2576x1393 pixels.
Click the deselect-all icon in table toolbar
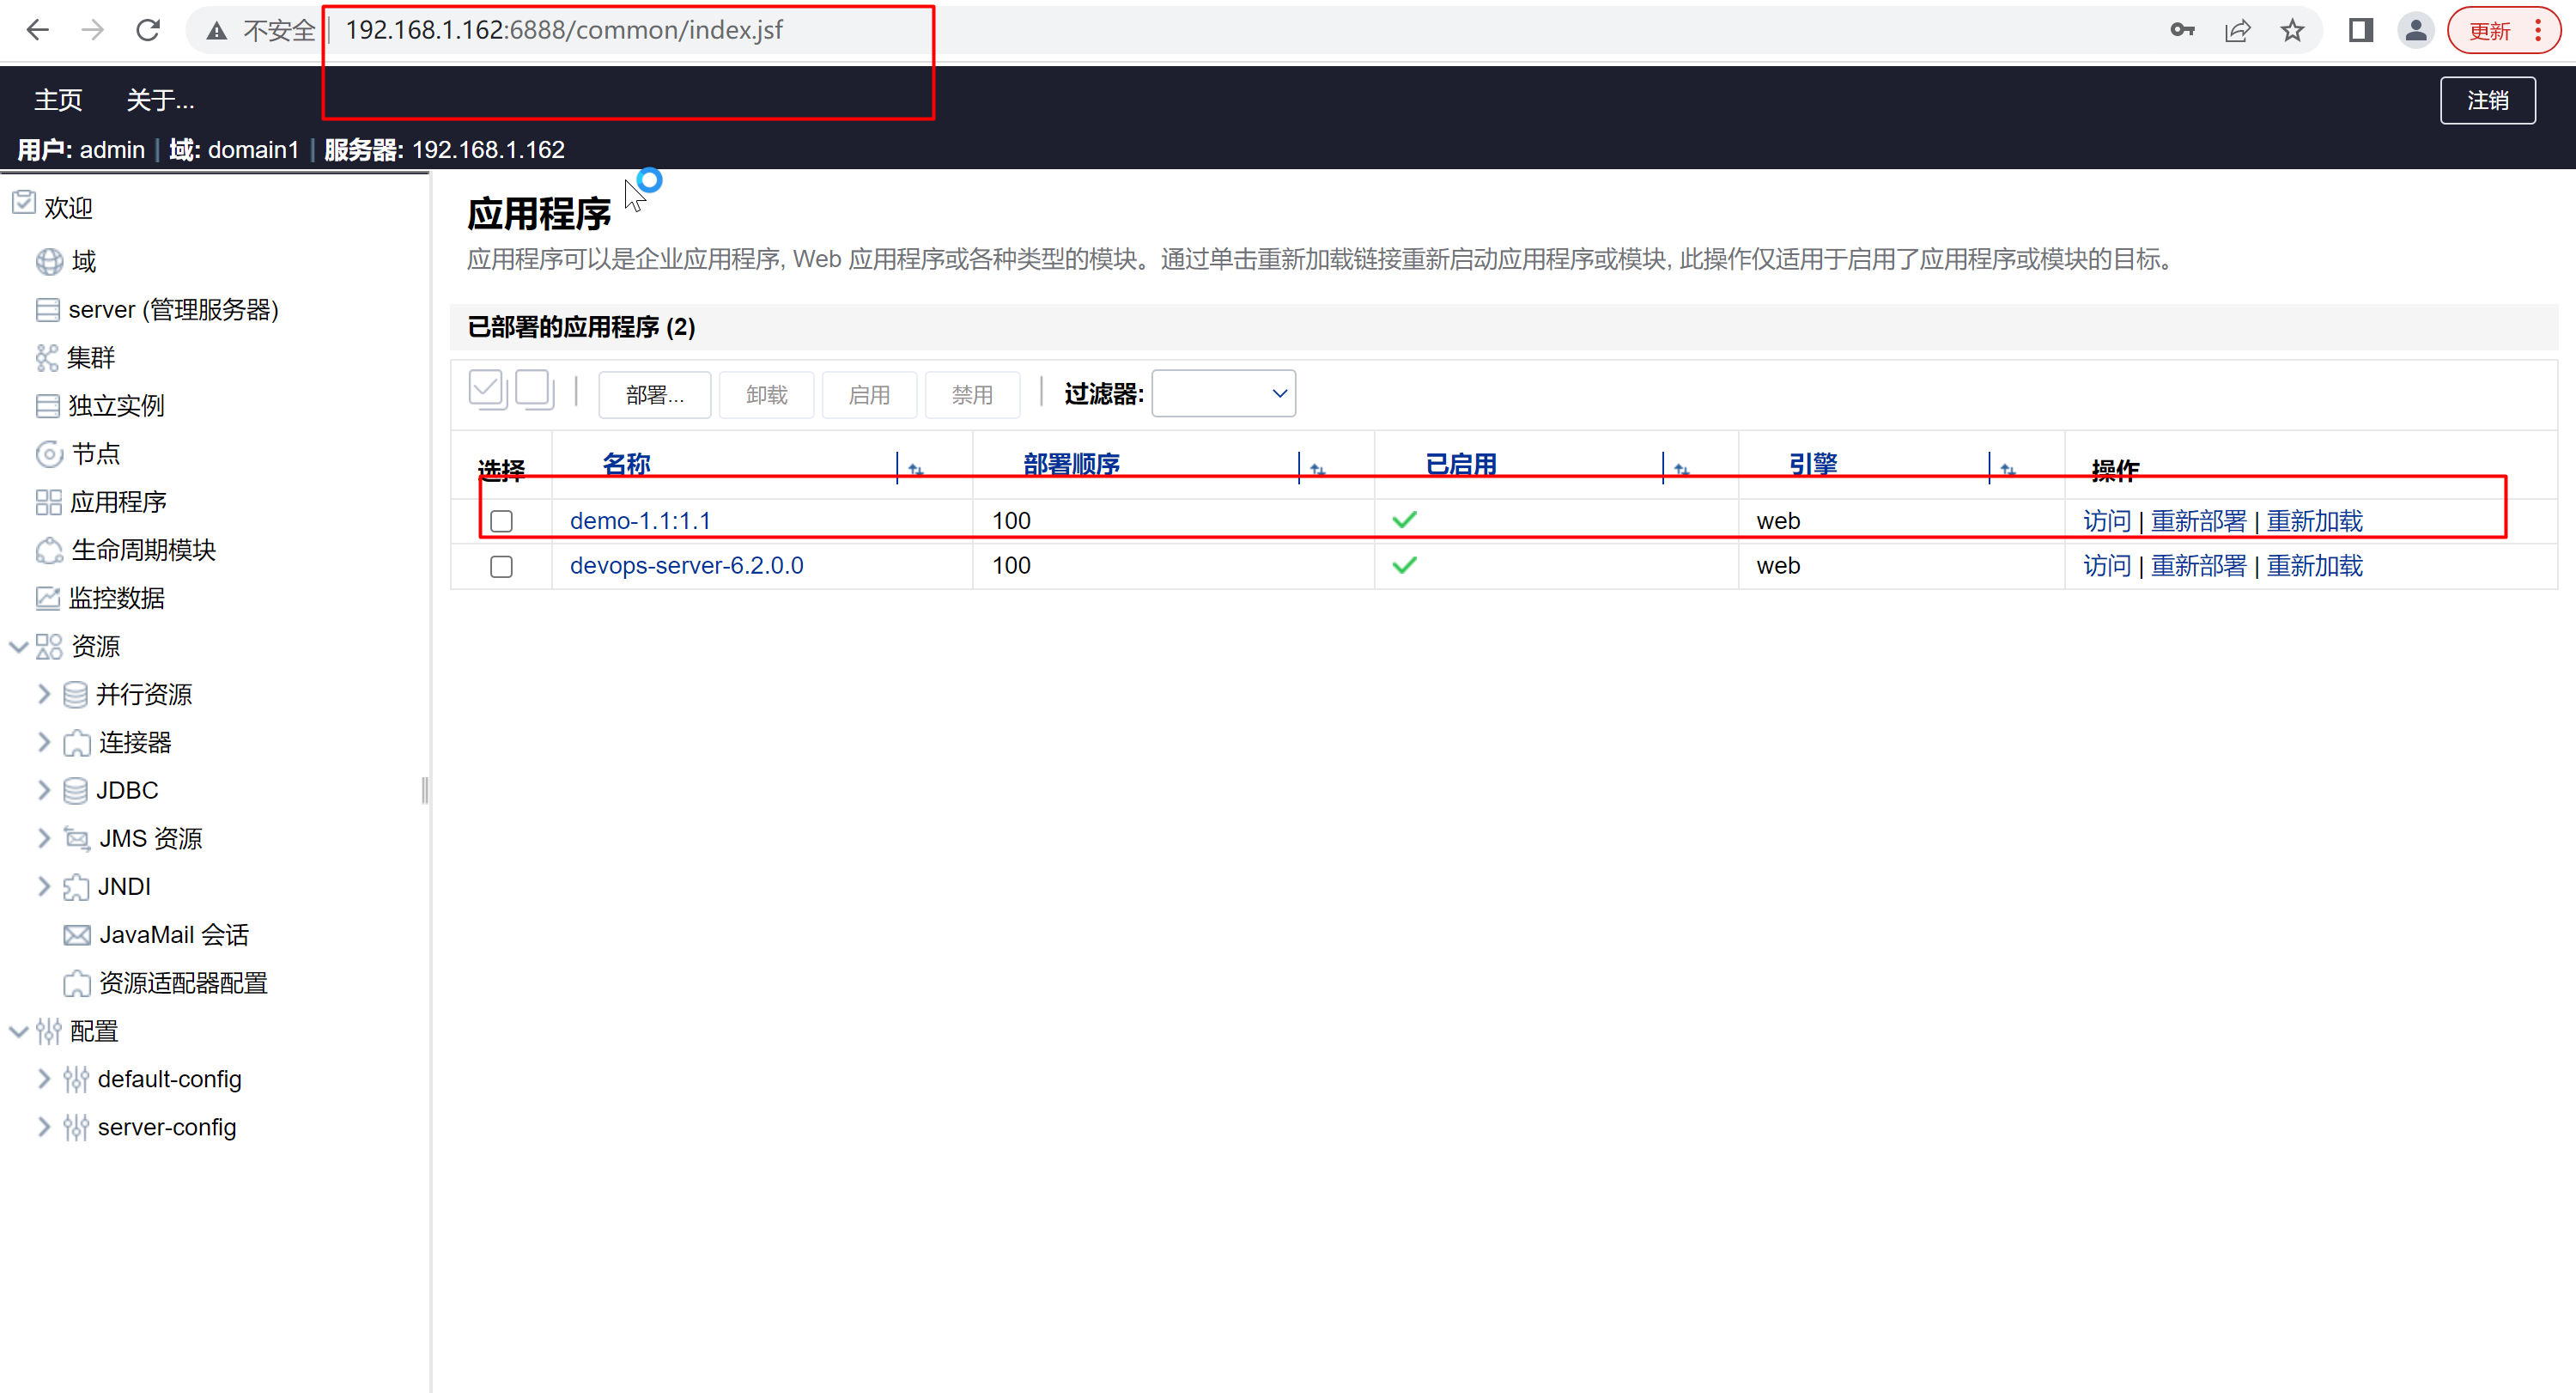coord(534,390)
